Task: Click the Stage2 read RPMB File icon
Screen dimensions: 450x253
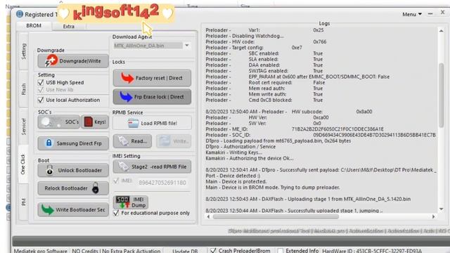Action: pos(124,167)
